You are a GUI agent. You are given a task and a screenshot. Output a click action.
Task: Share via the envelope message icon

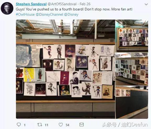click(x=82, y=125)
